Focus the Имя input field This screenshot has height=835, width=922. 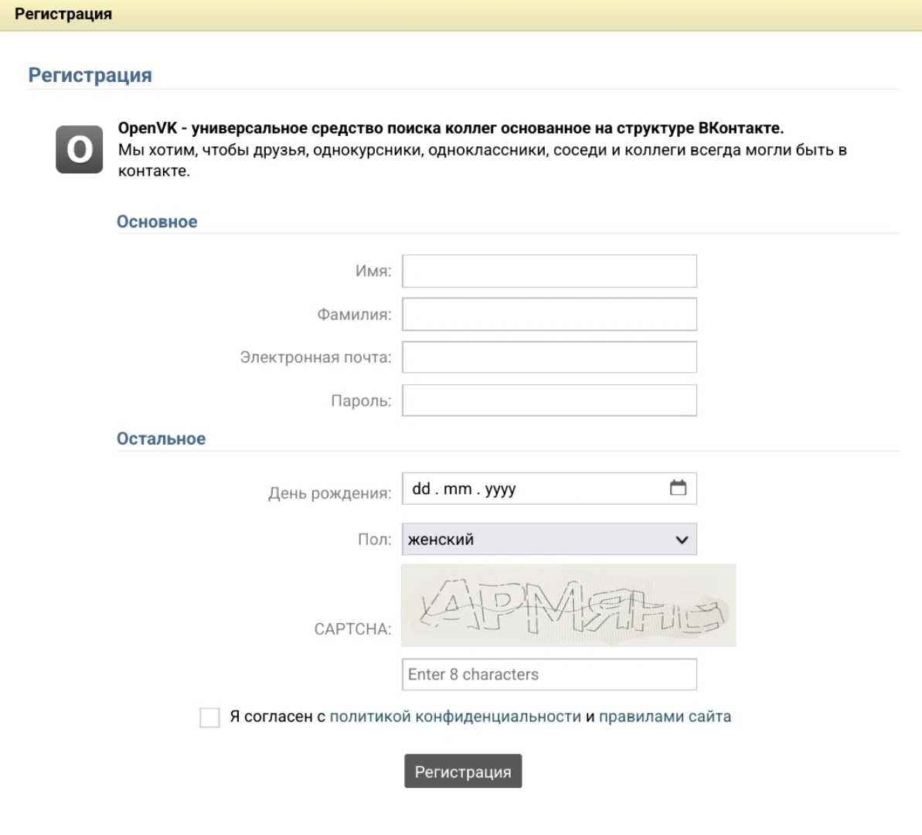tap(549, 271)
